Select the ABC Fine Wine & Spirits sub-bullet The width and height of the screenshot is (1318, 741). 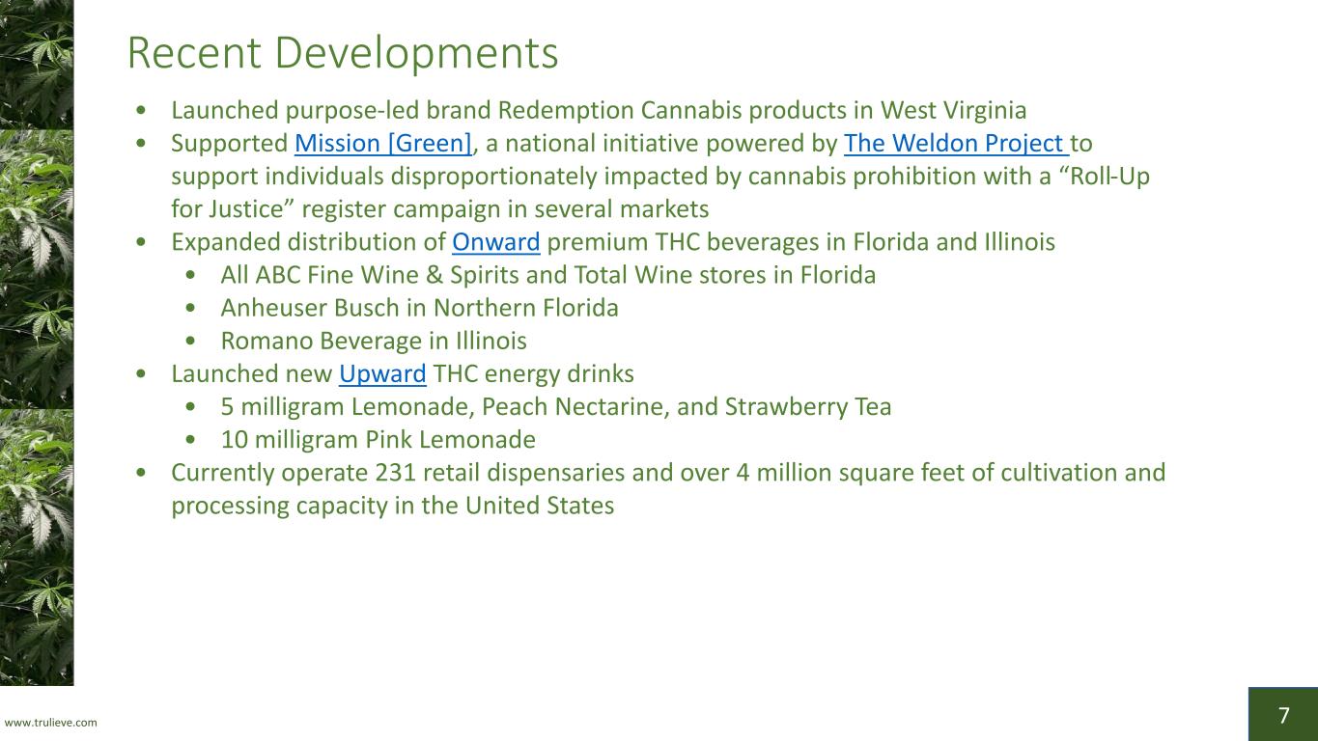click(x=547, y=274)
